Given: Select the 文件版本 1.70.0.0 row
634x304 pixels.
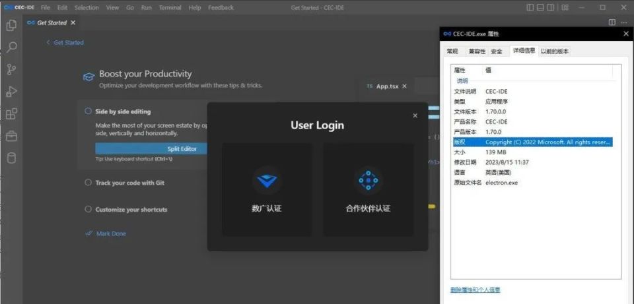Looking at the screenshot, I should tap(533, 112).
